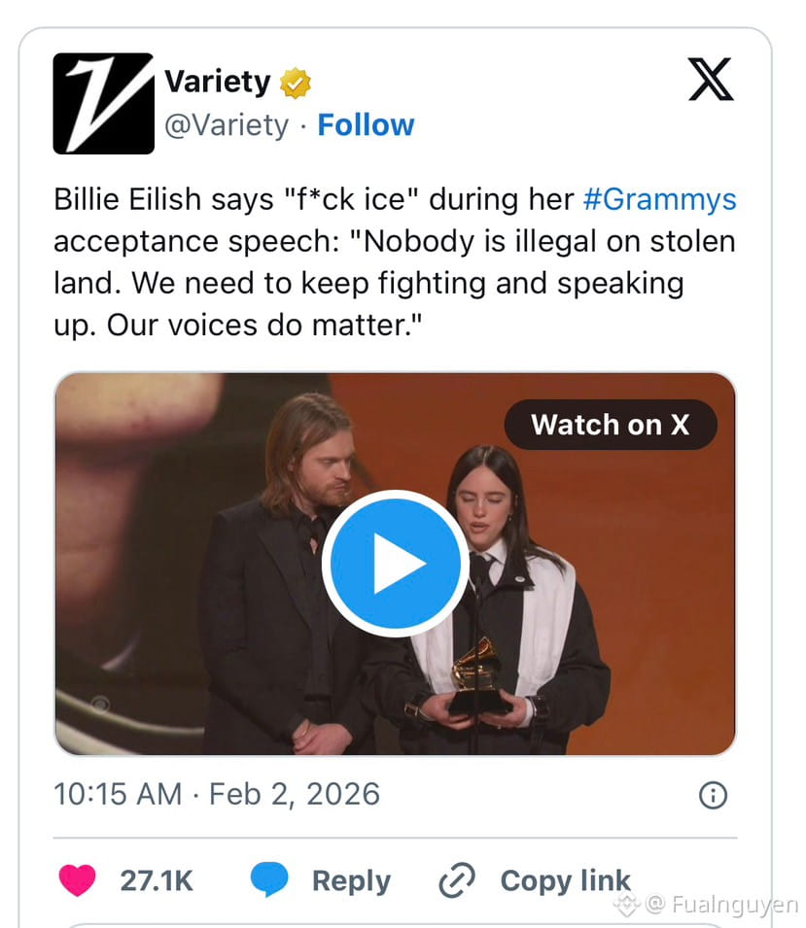This screenshot has width=806, height=928.
Task: Click the Copy link text
Action: pyautogui.click(x=565, y=880)
